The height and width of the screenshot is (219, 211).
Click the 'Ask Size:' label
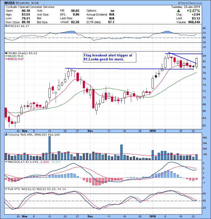(43, 15)
